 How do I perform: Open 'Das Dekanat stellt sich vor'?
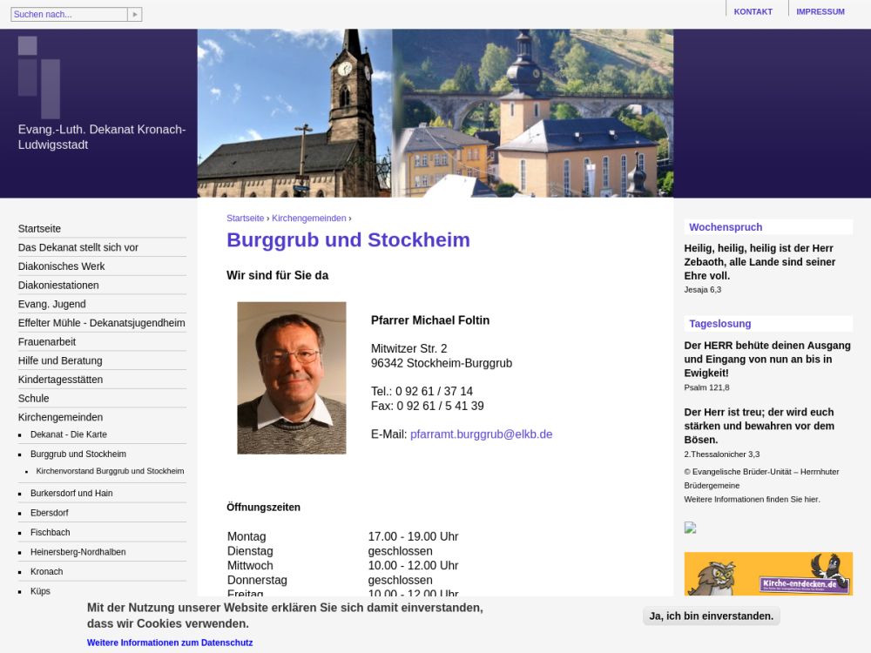(78, 247)
